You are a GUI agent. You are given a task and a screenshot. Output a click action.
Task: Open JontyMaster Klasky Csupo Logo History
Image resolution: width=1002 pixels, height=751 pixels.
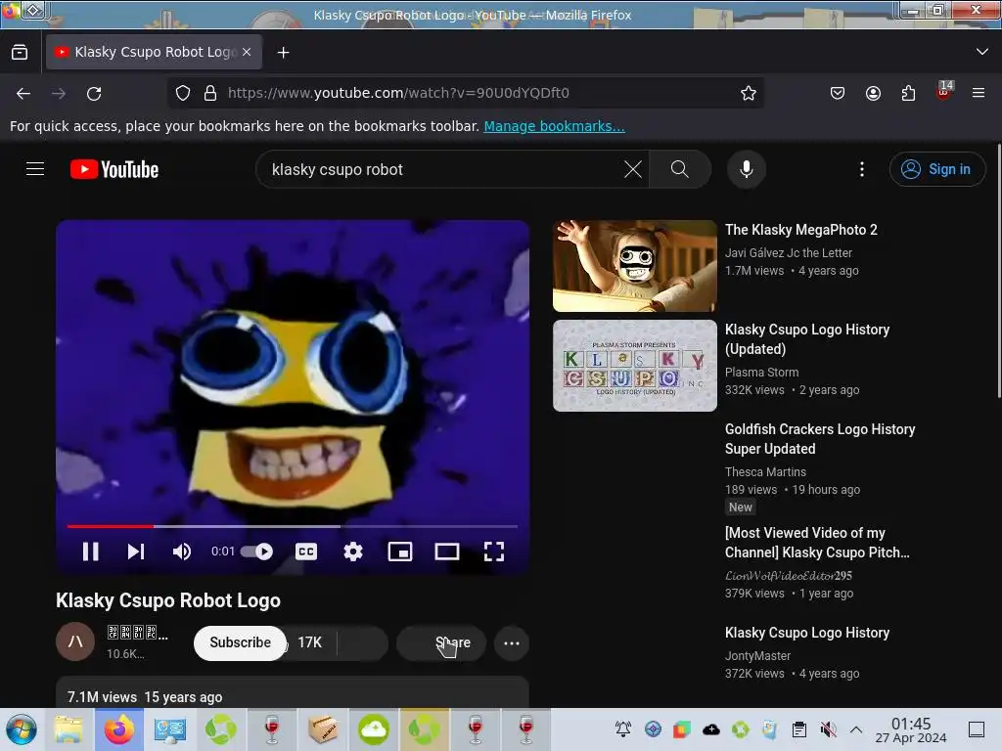(806, 633)
